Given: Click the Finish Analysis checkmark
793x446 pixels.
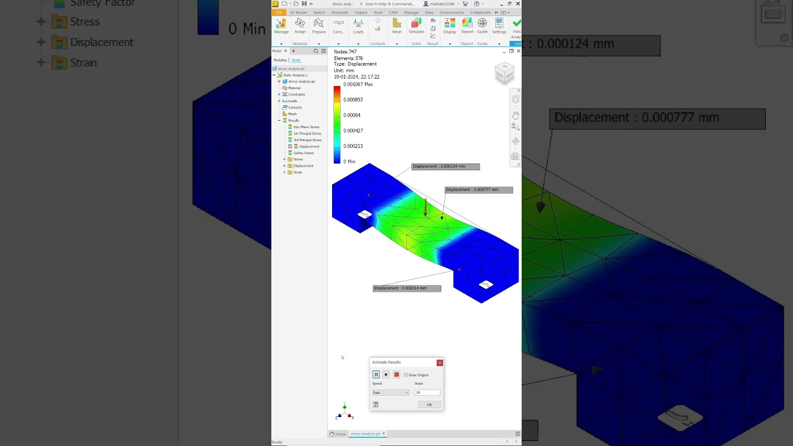Looking at the screenshot, I should point(516,24).
